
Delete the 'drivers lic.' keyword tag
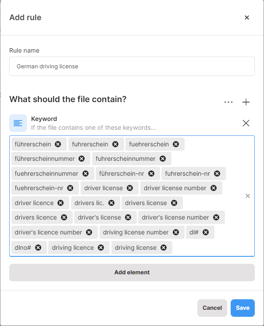pos(111,203)
